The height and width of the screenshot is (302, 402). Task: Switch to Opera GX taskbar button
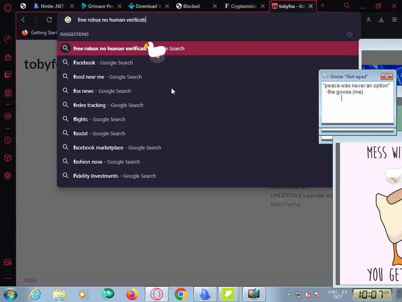(156, 294)
